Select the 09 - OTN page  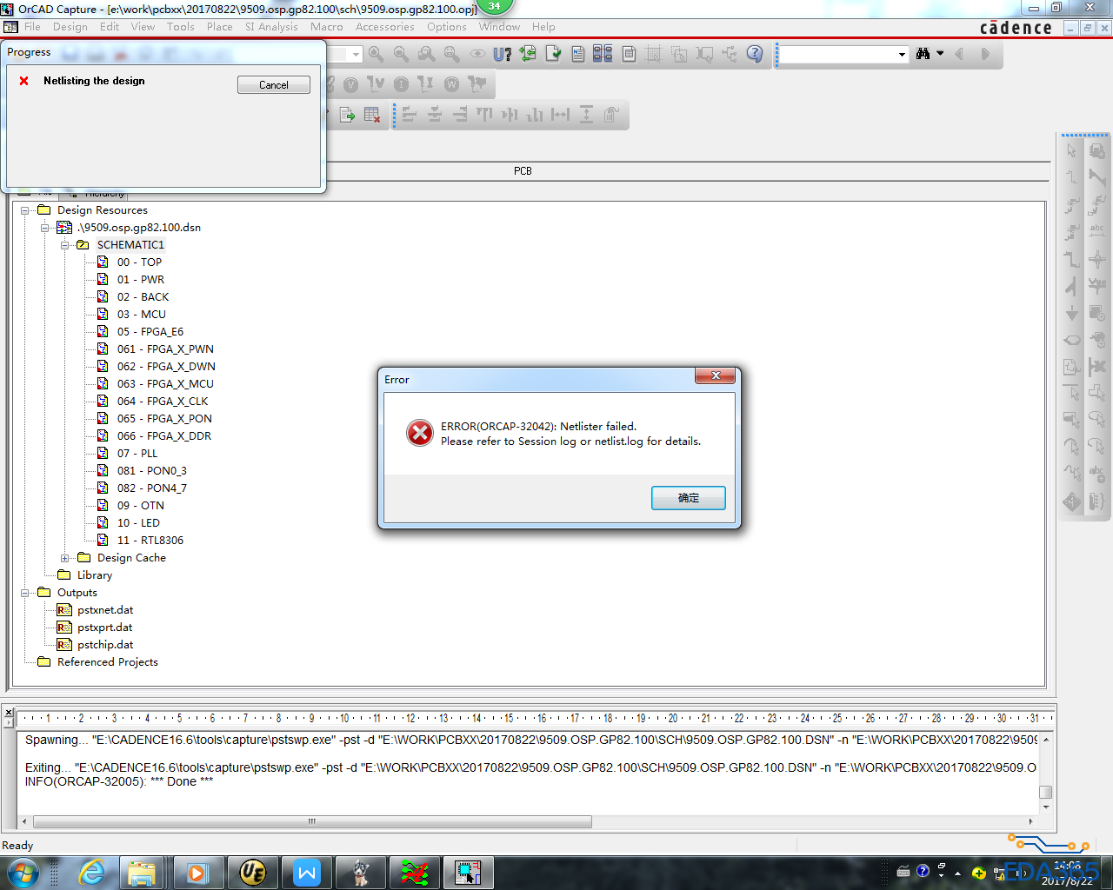click(x=141, y=506)
